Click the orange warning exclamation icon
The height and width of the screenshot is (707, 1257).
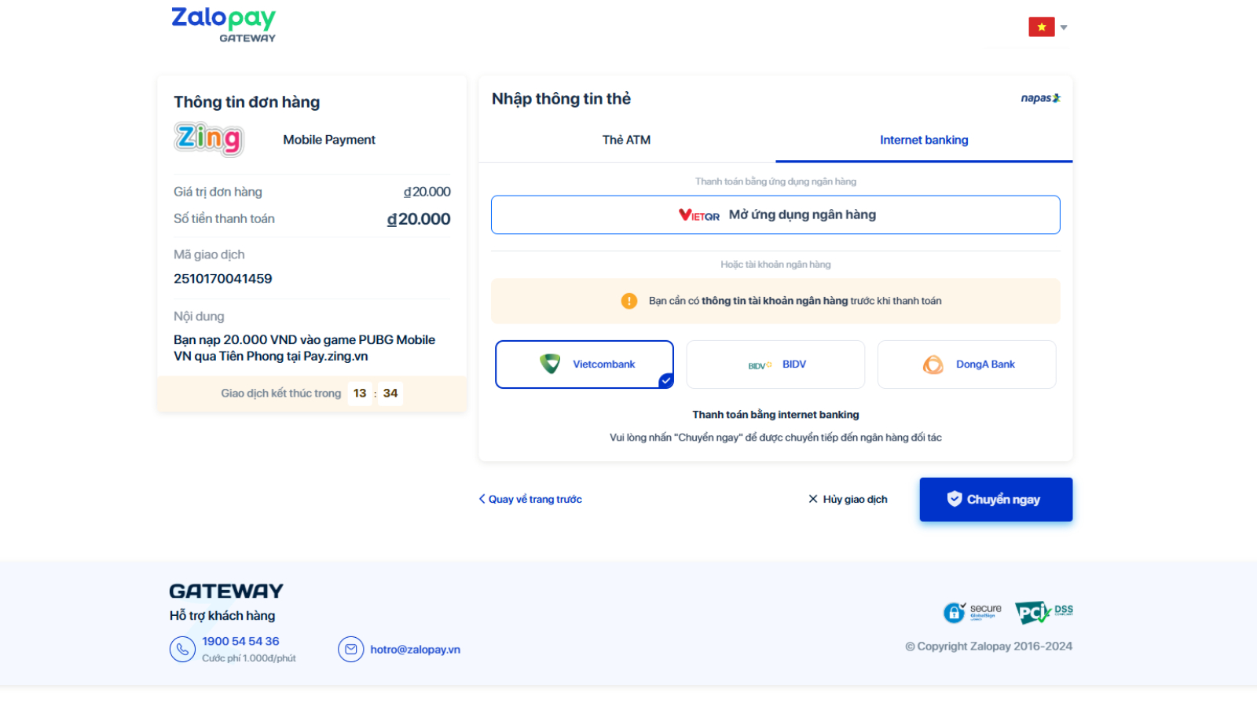629,301
